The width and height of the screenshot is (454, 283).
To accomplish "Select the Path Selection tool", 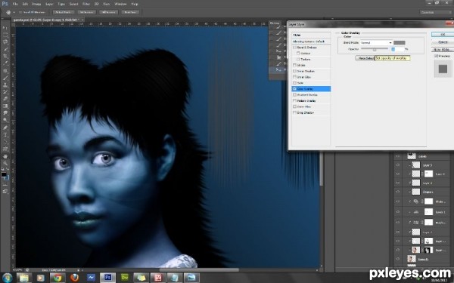I will click(5, 142).
